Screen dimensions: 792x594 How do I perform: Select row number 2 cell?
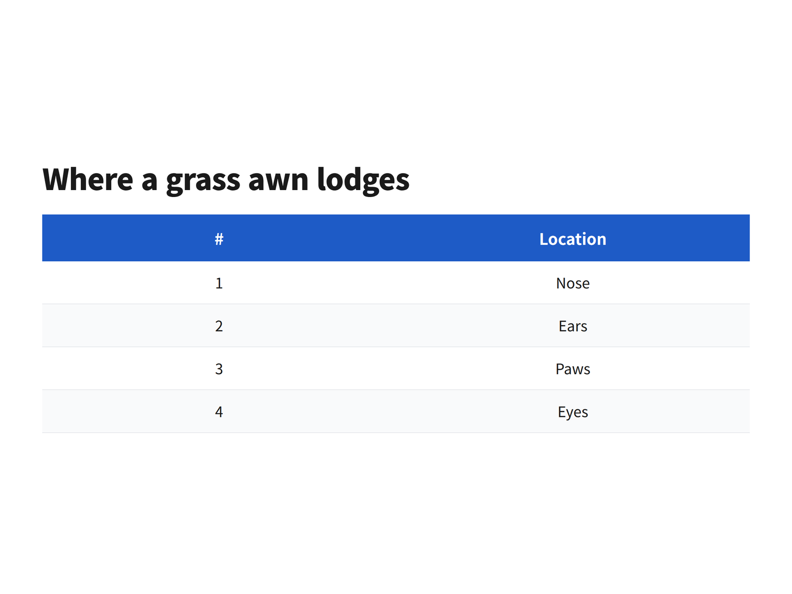(219, 326)
